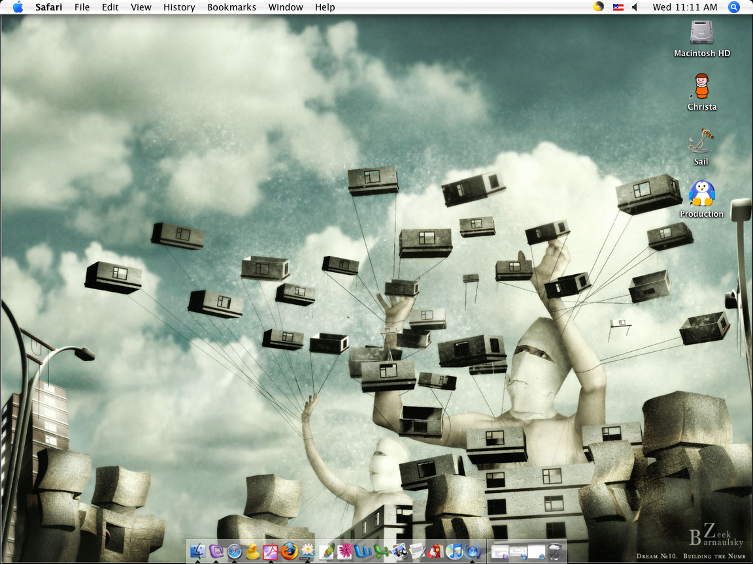Open the File menu
The image size is (753, 564).
pyautogui.click(x=82, y=7)
